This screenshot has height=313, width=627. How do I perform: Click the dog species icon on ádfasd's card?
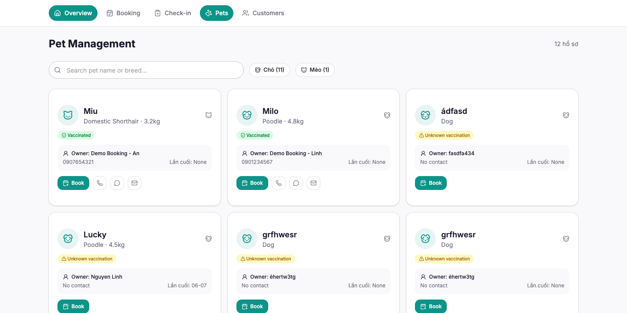(566, 115)
